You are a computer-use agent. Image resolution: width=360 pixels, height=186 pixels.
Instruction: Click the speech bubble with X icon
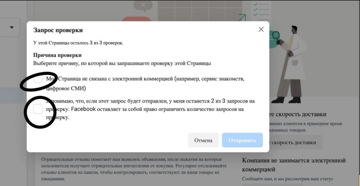click(x=143, y=6)
